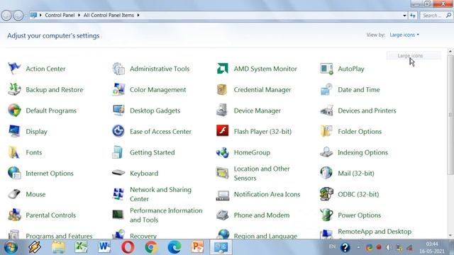Launch Microsoft Edge from the taskbar
Viewport: 454px width, 255px height.
click(174, 247)
